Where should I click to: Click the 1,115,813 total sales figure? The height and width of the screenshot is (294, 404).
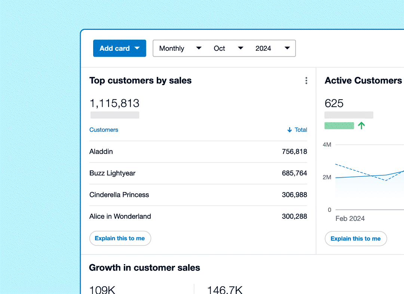coord(114,103)
